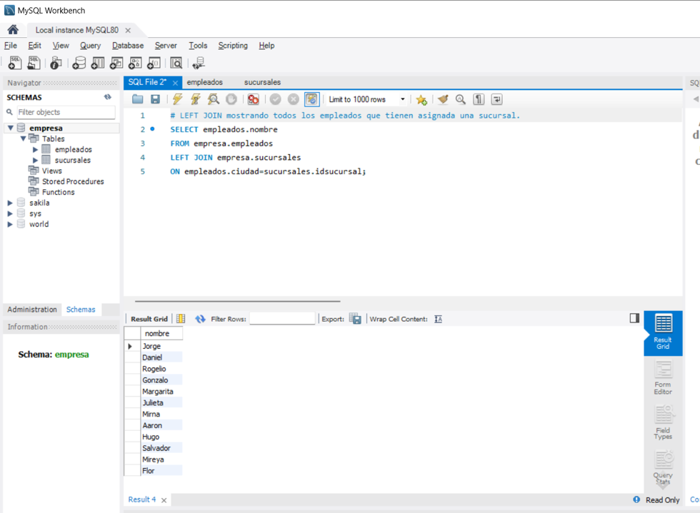Refresh schemas list in Navigator
The height and width of the screenshot is (513, 700).
click(108, 97)
